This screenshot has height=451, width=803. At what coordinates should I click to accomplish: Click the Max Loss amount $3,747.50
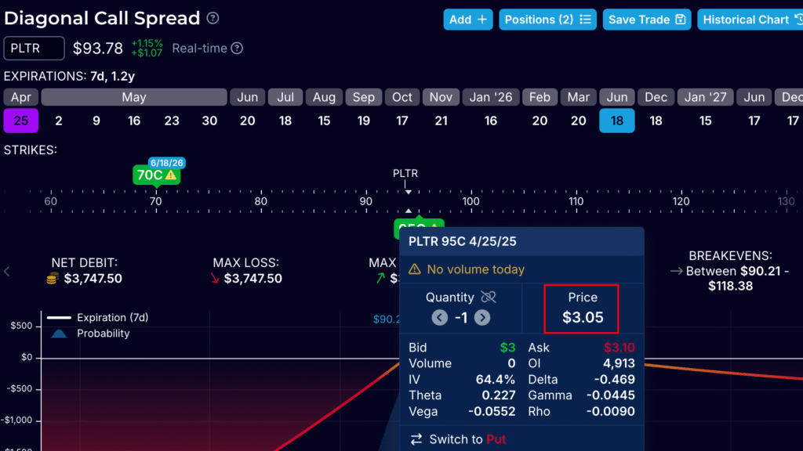(x=253, y=279)
